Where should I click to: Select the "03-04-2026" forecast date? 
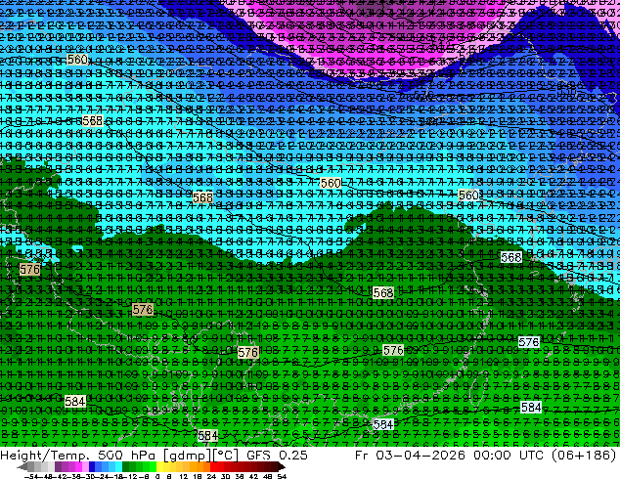(x=421, y=456)
